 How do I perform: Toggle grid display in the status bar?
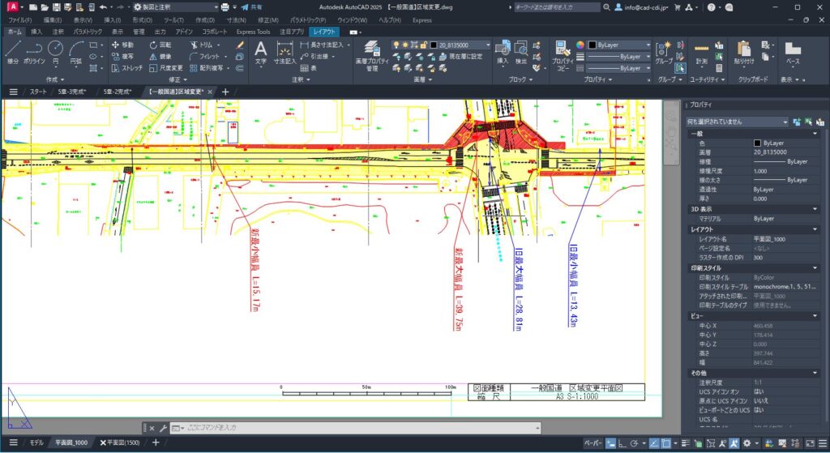[612, 443]
